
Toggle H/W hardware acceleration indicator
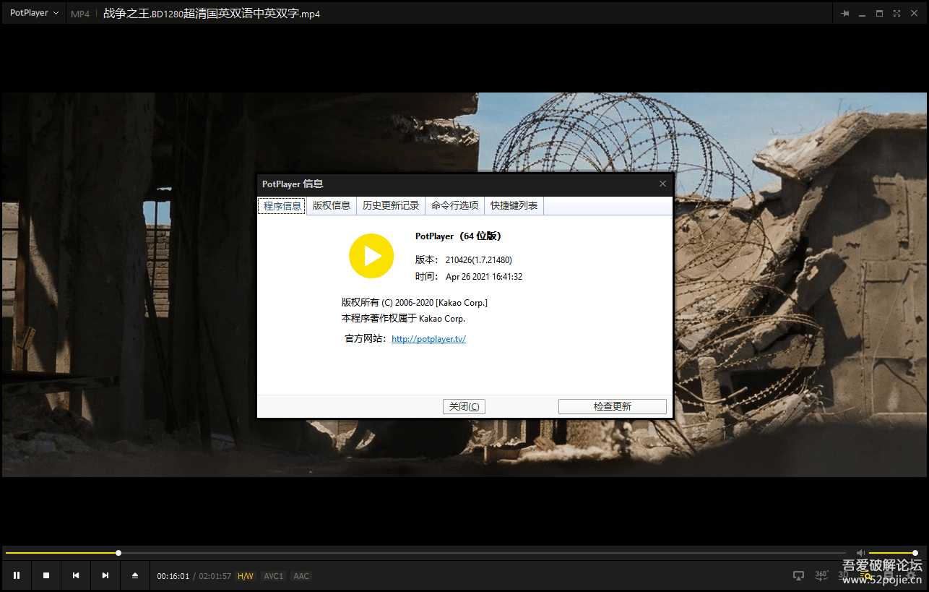click(x=246, y=575)
